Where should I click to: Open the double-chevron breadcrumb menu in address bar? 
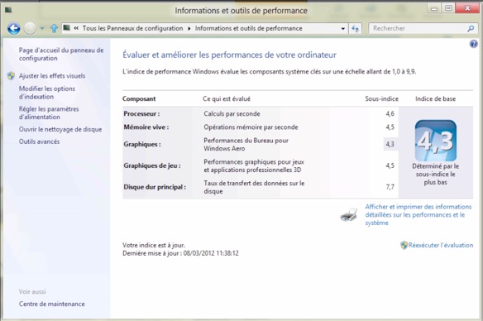click(76, 28)
